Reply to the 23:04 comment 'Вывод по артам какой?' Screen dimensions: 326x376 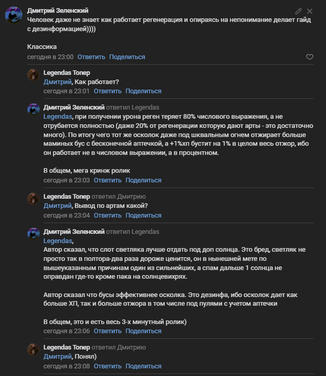click(108, 216)
